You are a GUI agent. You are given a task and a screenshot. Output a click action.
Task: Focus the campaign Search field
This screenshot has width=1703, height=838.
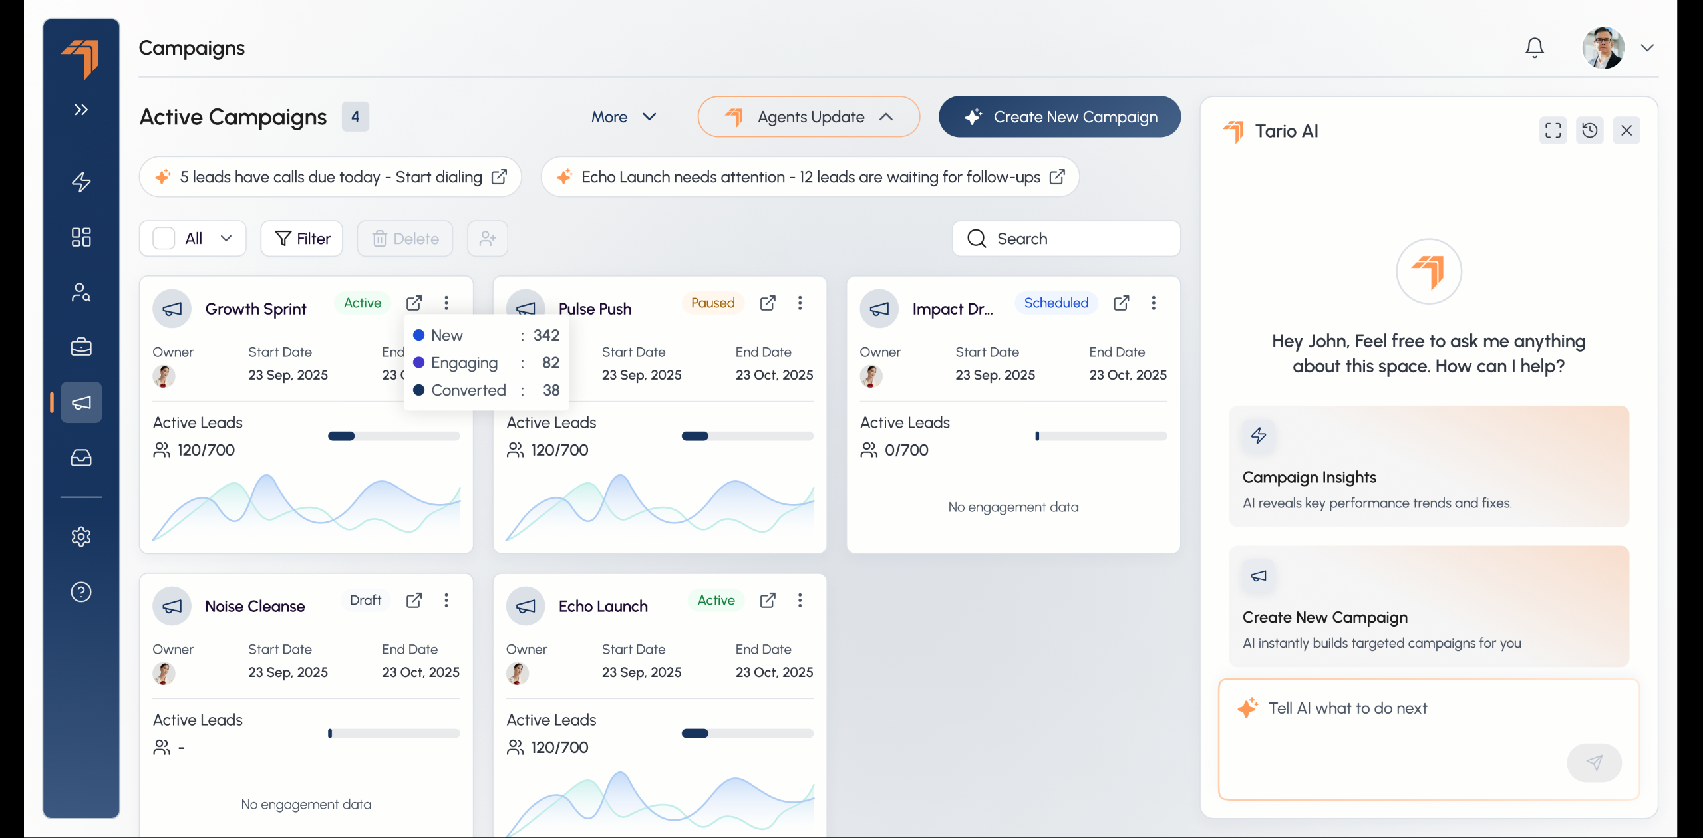[x=1066, y=239]
